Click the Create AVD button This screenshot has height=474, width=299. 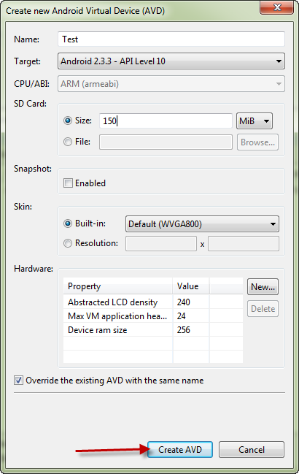coord(180,449)
